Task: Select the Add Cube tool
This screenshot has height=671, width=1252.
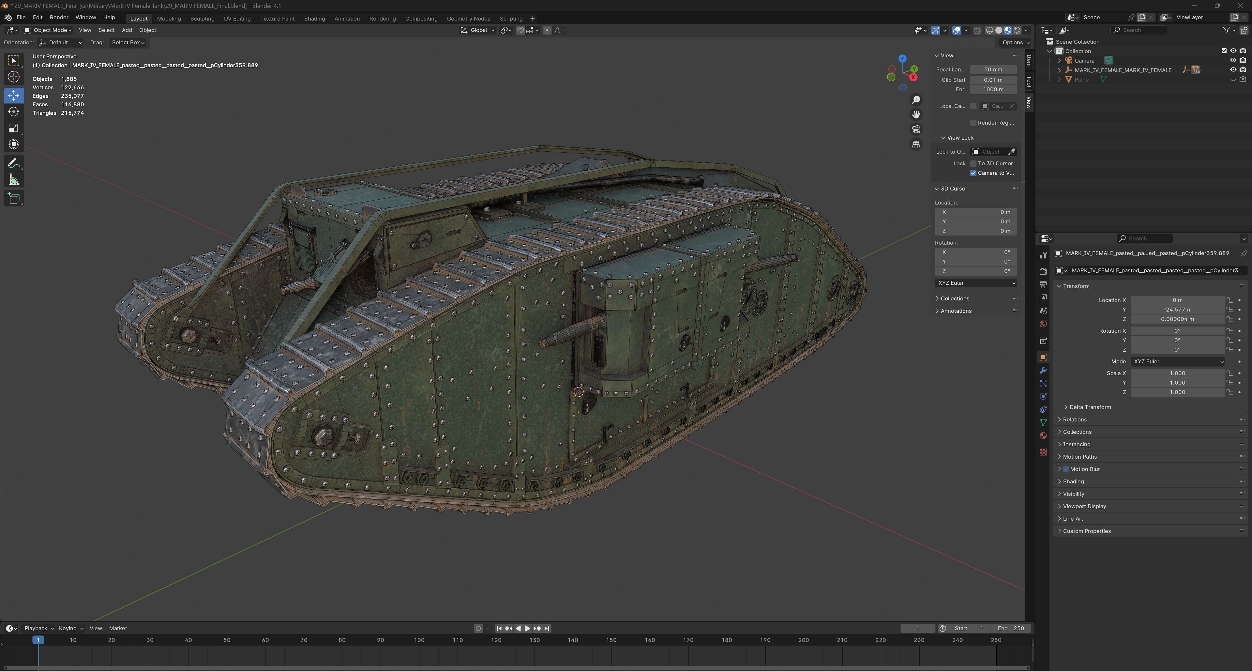Action: pos(14,198)
